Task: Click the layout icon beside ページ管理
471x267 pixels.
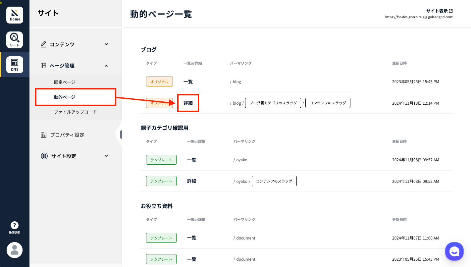Action: [x=43, y=66]
